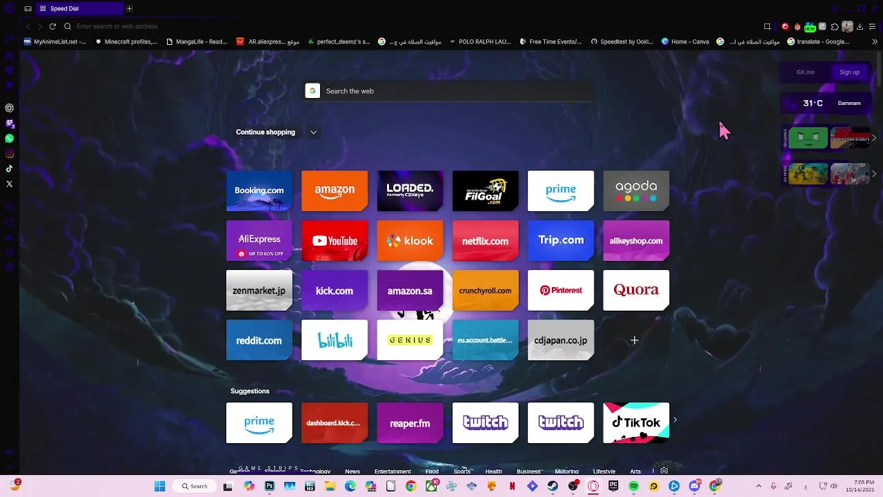Open Google Chrome from the taskbar
883x497 pixels.
[410, 486]
